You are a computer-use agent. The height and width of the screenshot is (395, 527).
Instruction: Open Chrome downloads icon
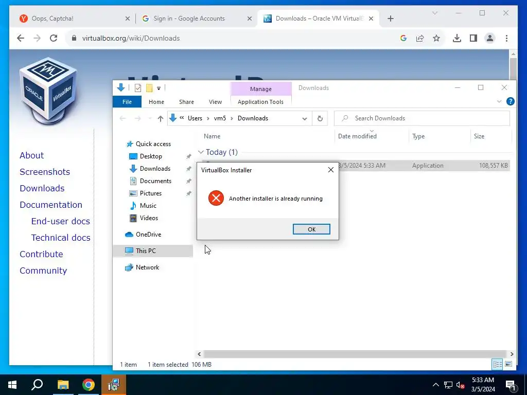[457, 38]
